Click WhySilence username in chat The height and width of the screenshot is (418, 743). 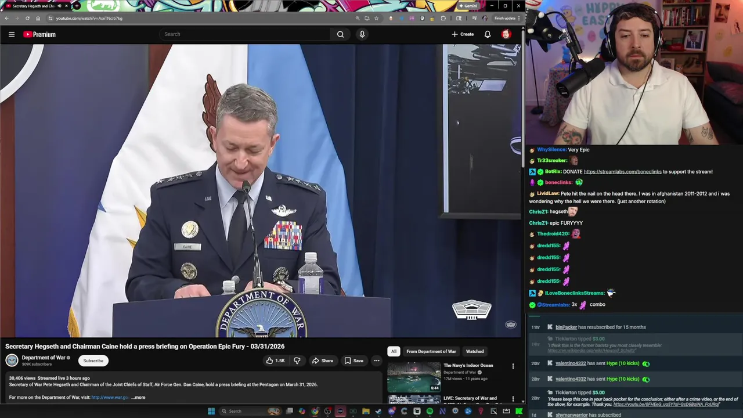tap(551, 150)
